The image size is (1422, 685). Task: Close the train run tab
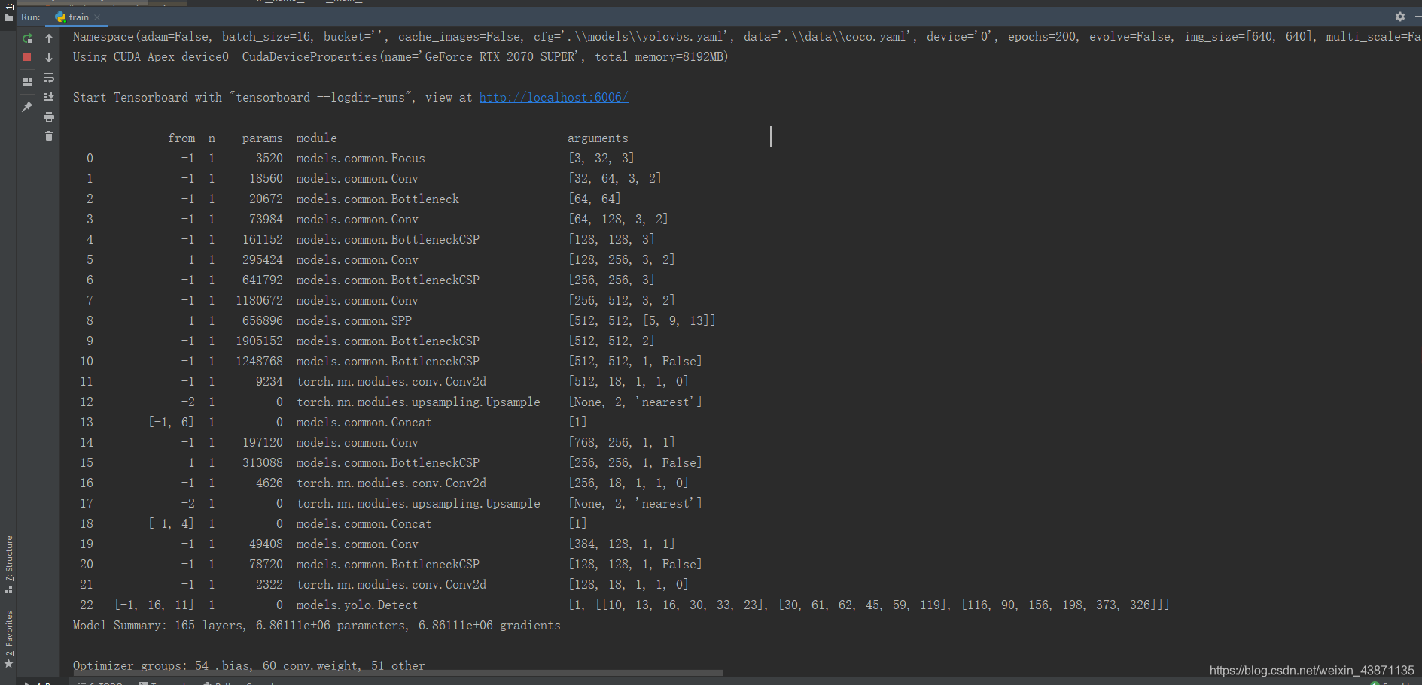point(97,17)
